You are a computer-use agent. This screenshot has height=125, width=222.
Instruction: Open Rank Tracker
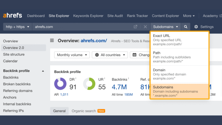(x=137, y=16)
